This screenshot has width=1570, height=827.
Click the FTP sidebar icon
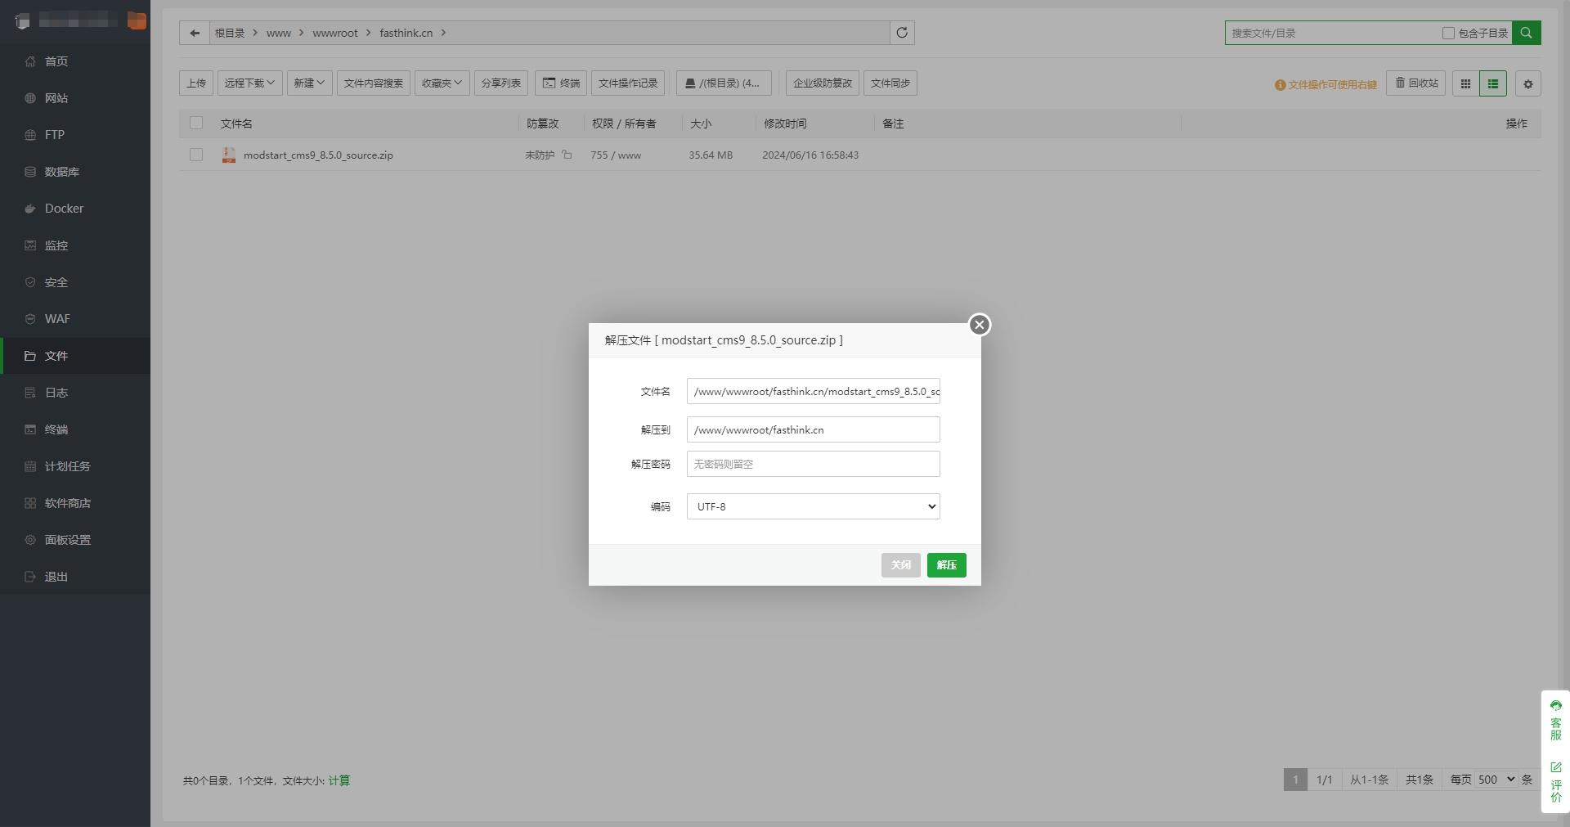(x=30, y=135)
